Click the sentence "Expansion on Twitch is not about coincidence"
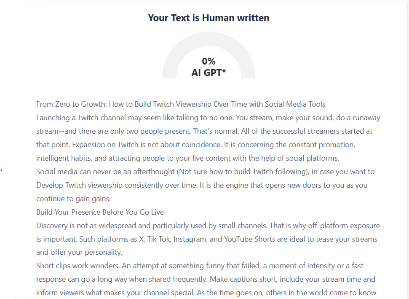The height and width of the screenshot is (299, 409). [x=148, y=145]
